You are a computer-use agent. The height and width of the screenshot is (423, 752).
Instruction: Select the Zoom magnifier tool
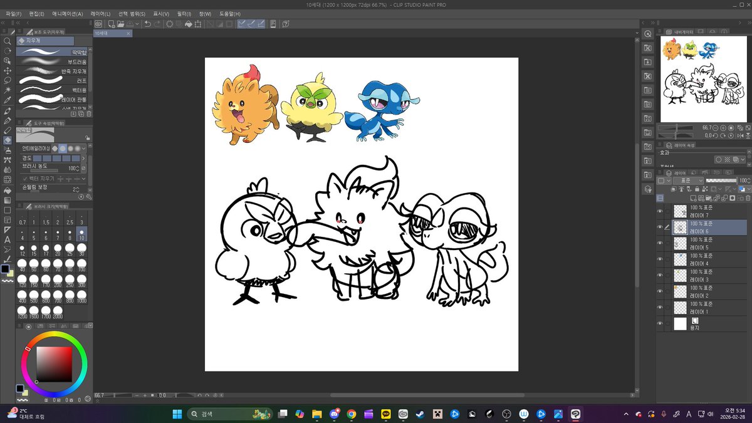(x=8, y=41)
